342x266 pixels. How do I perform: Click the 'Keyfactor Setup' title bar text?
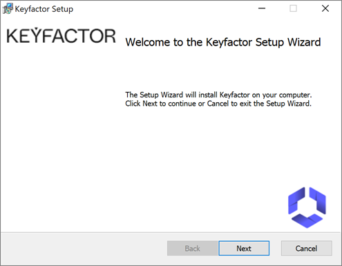[44, 9]
